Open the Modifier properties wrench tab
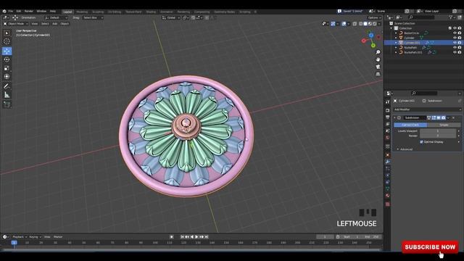The width and height of the screenshot is (464, 261). pyautogui.click(x=388, y=162)
